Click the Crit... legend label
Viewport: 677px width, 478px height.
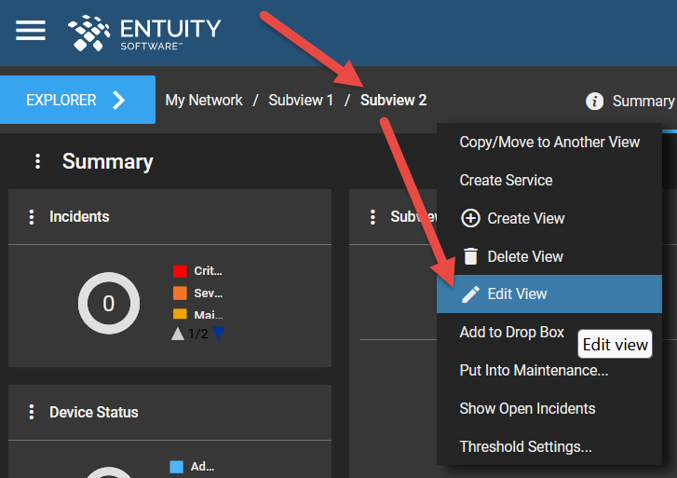pyautogui.click(x=208, y=271)
